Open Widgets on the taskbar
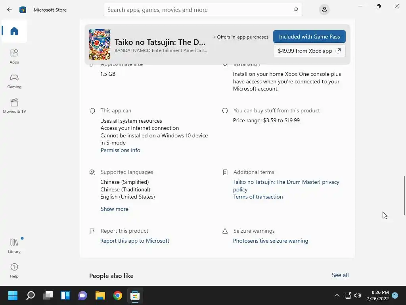This screenshot has width=406, height=305. click(x=65, y=295)
